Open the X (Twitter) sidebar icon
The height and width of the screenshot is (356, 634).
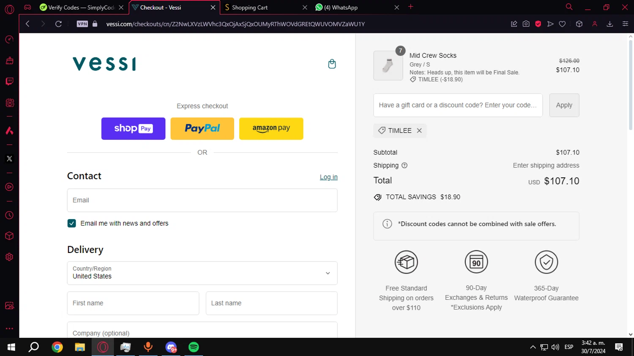[9, 159]
